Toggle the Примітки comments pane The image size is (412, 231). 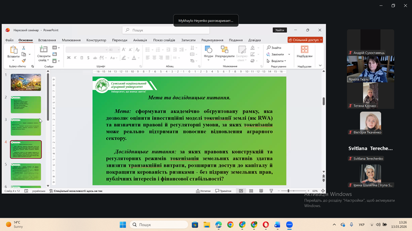click(223, 191)
